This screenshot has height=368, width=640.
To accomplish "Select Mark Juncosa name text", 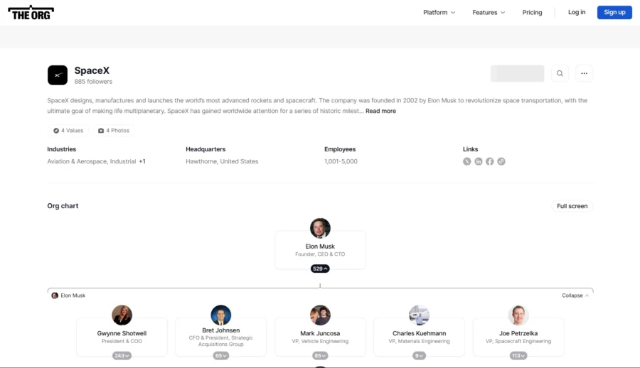I will pos(320,333).
